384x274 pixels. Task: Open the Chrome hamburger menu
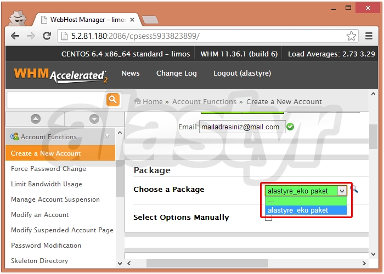click(x=369, y=36)
